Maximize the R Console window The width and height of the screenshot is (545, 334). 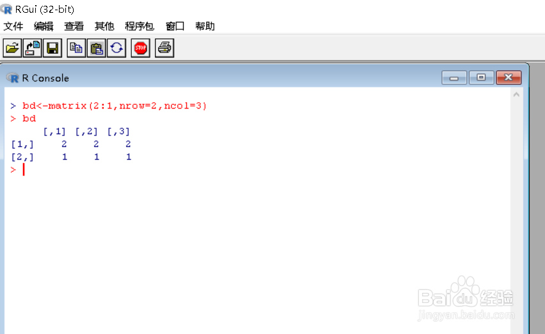coord(481,78)
